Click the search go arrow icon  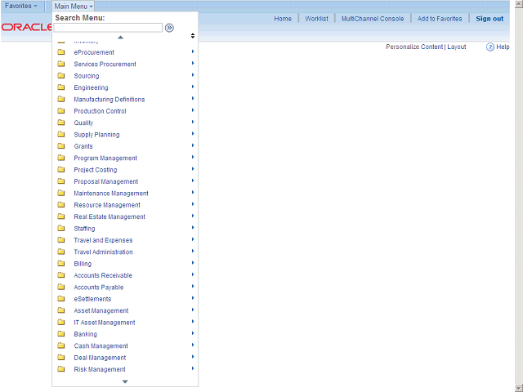point(169,28)
